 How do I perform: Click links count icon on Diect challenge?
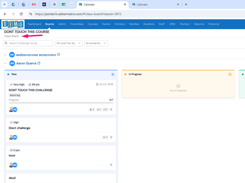click(105, 137)
